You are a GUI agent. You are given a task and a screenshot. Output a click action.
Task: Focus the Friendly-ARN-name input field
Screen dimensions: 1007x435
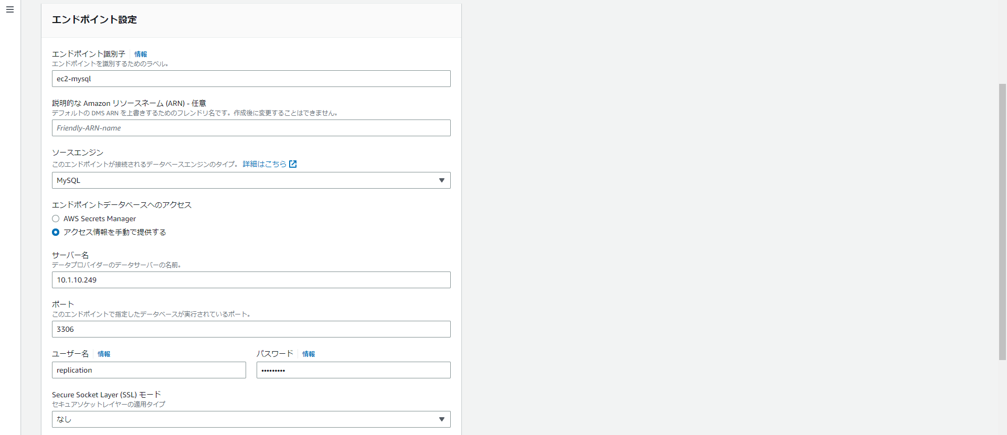click(x=251, y=128)
